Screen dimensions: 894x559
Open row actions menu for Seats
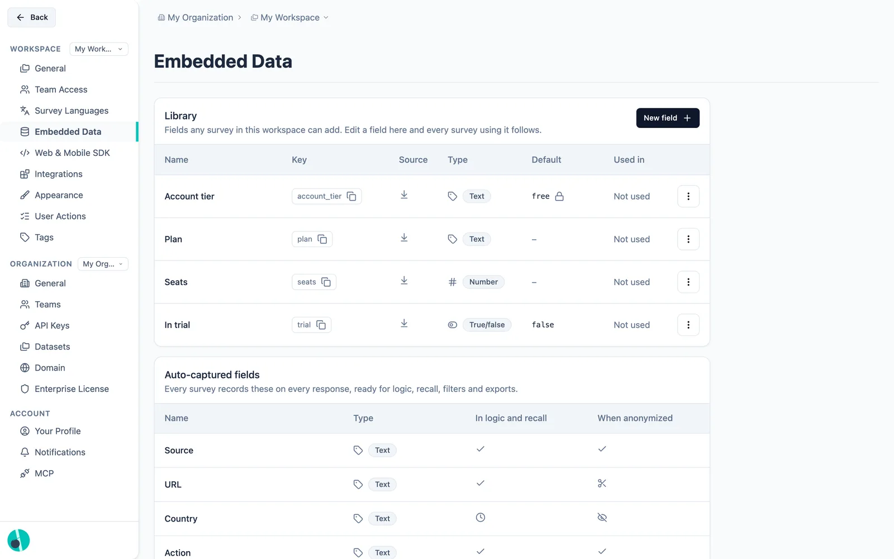pyautogui.click(x=688, y=282)
